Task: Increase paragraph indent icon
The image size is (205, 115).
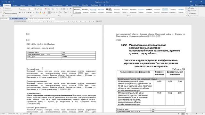Action: point(64,9)
